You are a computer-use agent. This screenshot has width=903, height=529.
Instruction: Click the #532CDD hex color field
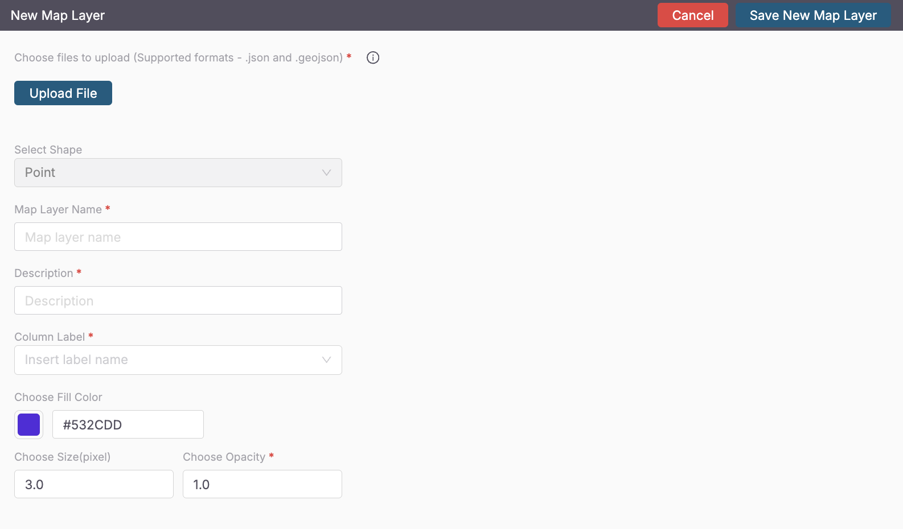pyautogui.click(x=128, y=425)
